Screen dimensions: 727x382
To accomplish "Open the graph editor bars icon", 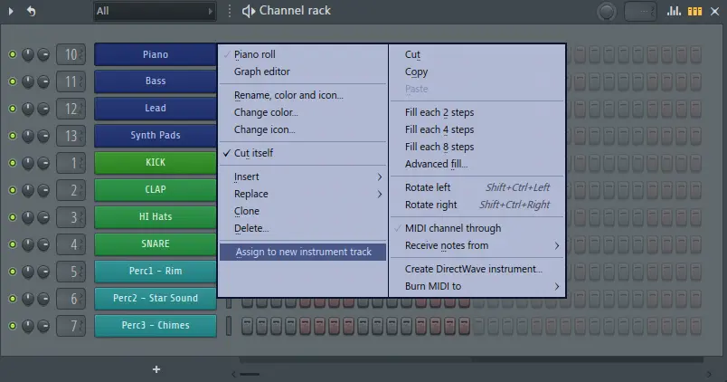I will 675,11.
